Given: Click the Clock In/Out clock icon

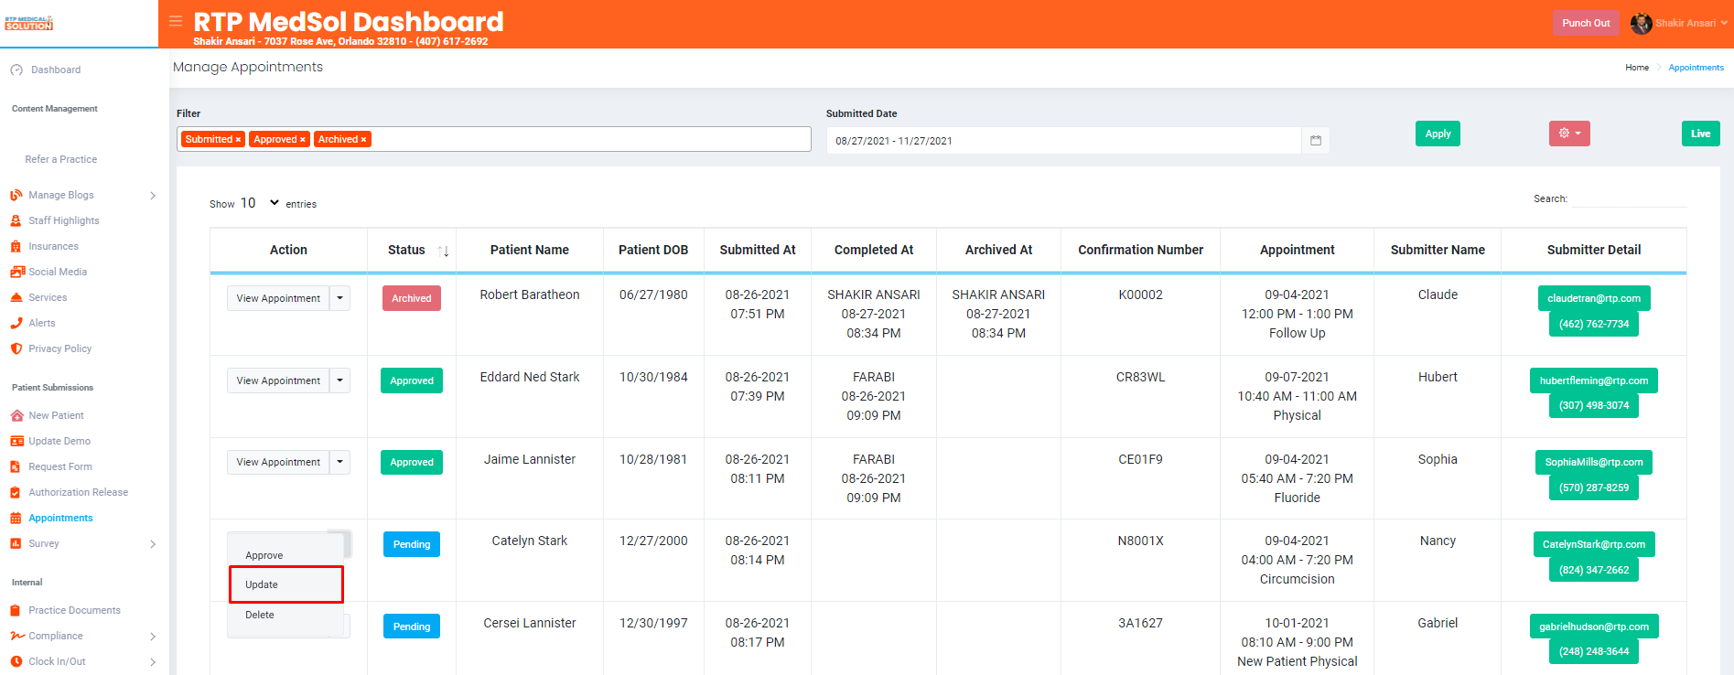Looking at the screenshot, I should pos(16,661).
